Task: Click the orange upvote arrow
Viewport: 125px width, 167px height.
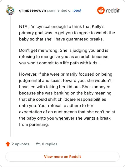Action: pos(8,144)
